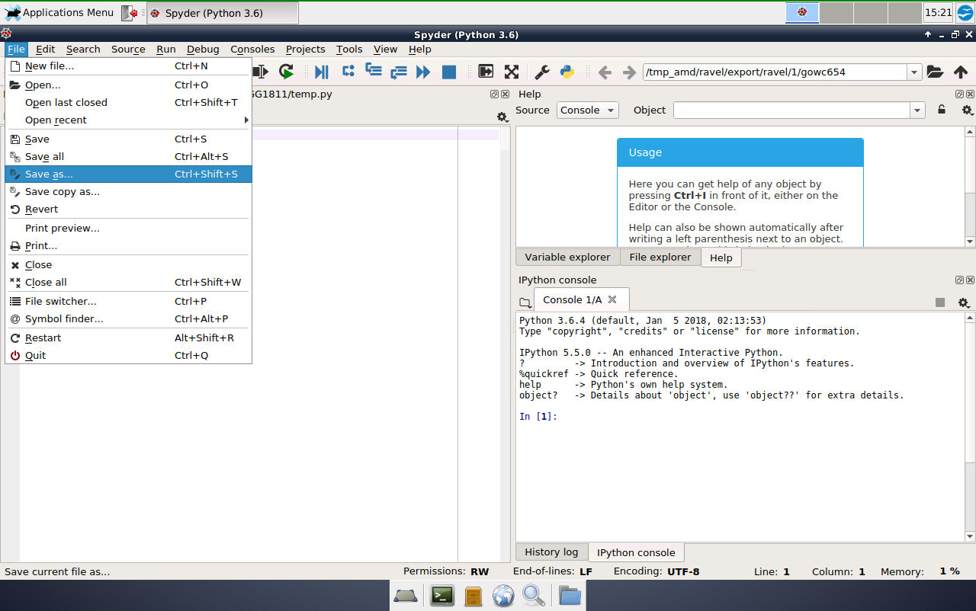Select Save copy as... menu entry

pyautogui.click(x=128, y=191)
